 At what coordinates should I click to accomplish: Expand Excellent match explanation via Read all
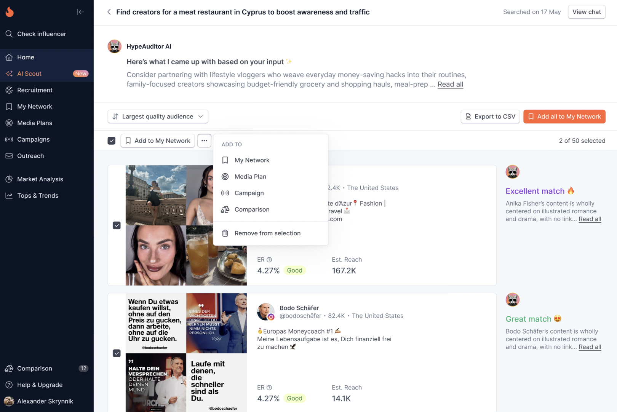[x=590, y=219]
